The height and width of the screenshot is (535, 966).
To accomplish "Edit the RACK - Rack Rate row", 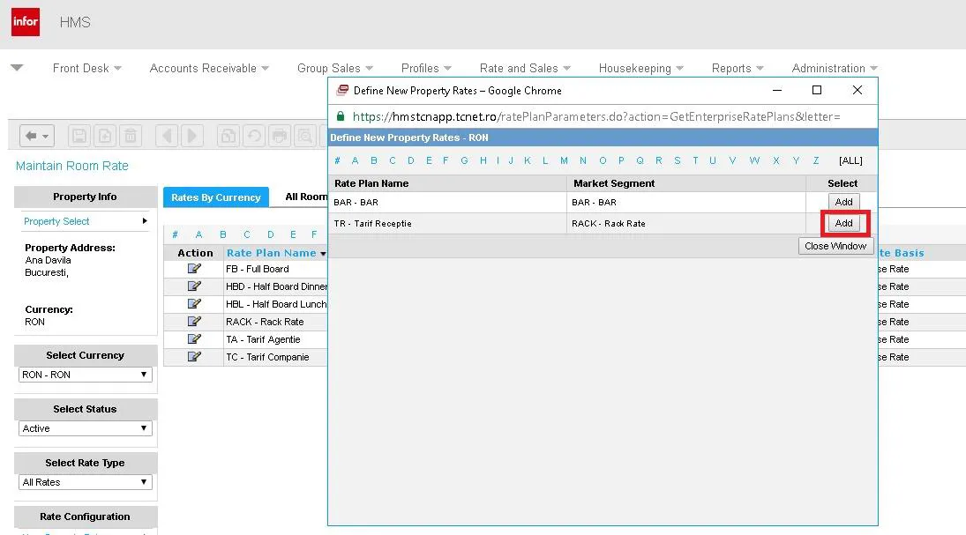I will pyautogui.click(x=194, y=322).
